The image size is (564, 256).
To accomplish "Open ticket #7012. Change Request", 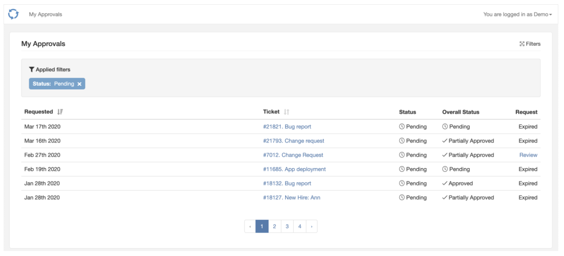I will pyautogui.click(x=293, y=155).
